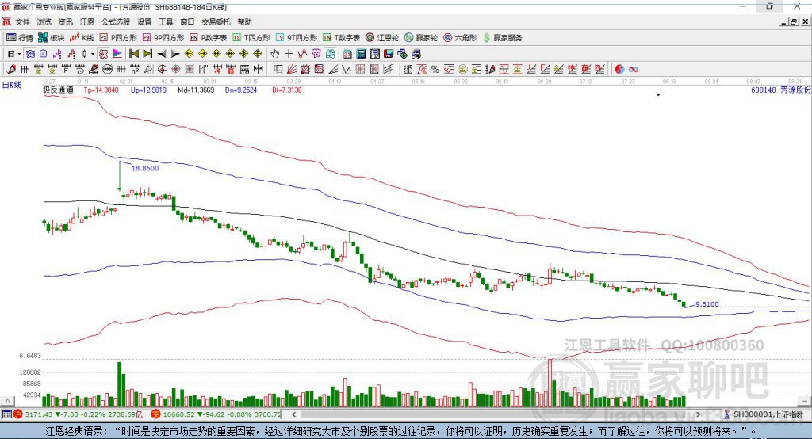Click the blue infinity loop icon
The width and height of the screenshot is (812, 439).
click(x=634, y=70)
